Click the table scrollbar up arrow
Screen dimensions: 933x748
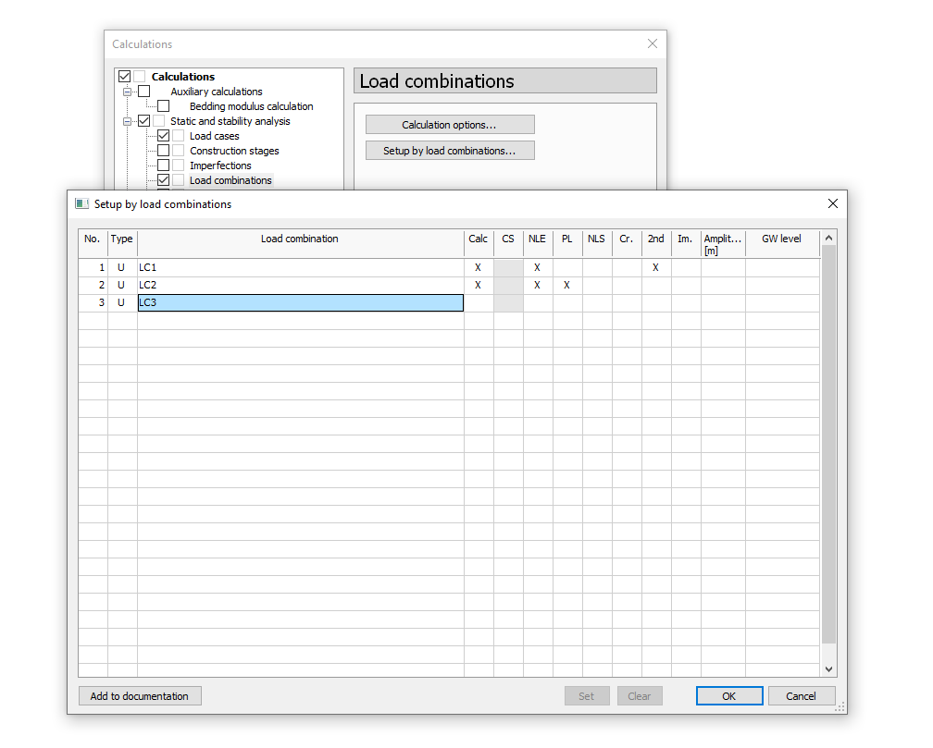(828, 239)
